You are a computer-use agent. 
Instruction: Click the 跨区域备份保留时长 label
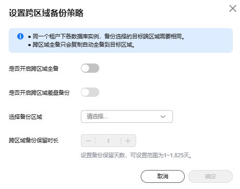click(34, 140)
